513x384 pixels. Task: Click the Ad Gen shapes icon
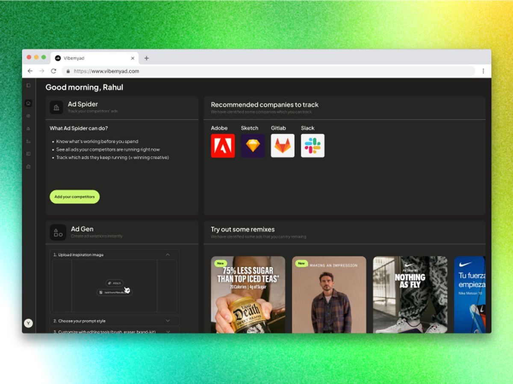coord(57,232)
